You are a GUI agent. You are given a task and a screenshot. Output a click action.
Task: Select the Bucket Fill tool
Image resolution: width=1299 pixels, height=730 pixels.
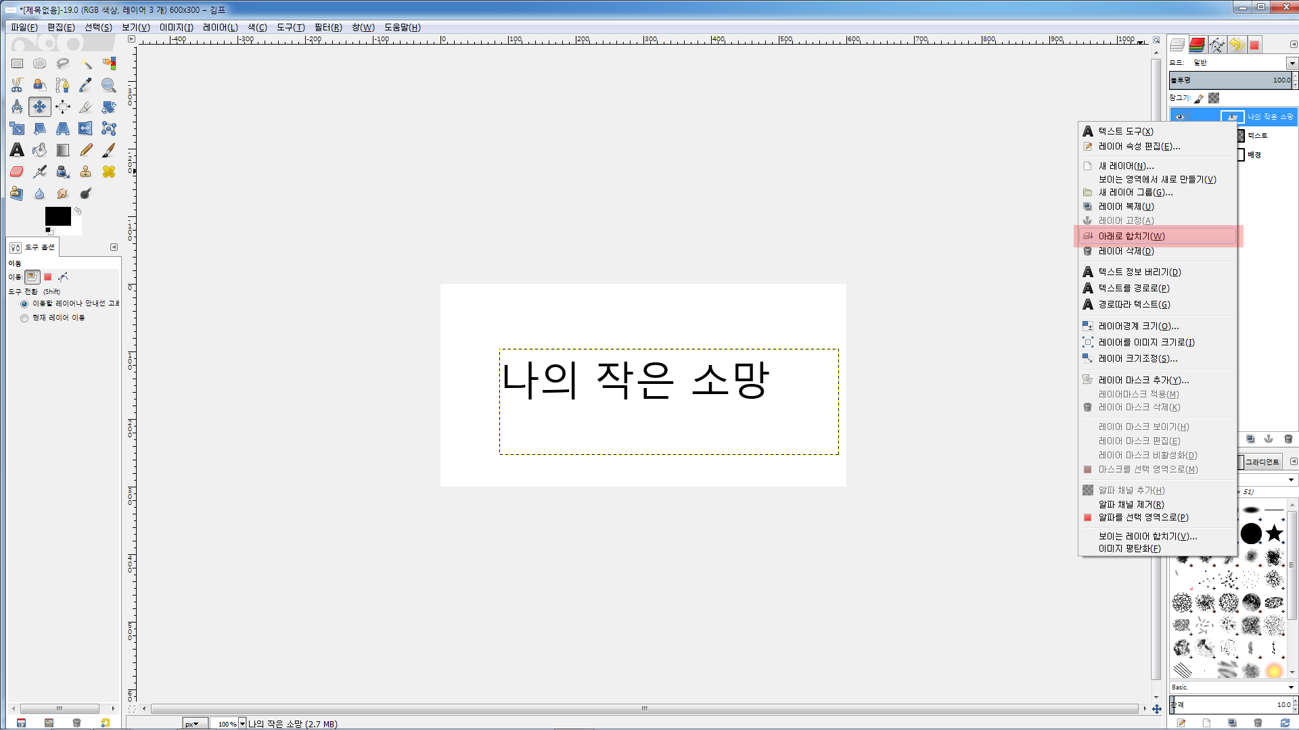click(x=40, y=150)
